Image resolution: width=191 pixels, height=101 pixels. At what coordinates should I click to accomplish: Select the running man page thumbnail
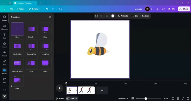86,90
